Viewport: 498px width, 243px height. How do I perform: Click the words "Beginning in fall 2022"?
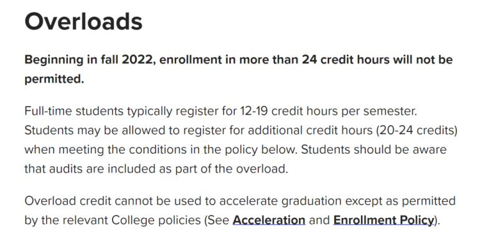click(x=88, y=60)
